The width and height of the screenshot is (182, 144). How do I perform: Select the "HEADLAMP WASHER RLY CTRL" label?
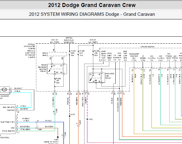134,57
